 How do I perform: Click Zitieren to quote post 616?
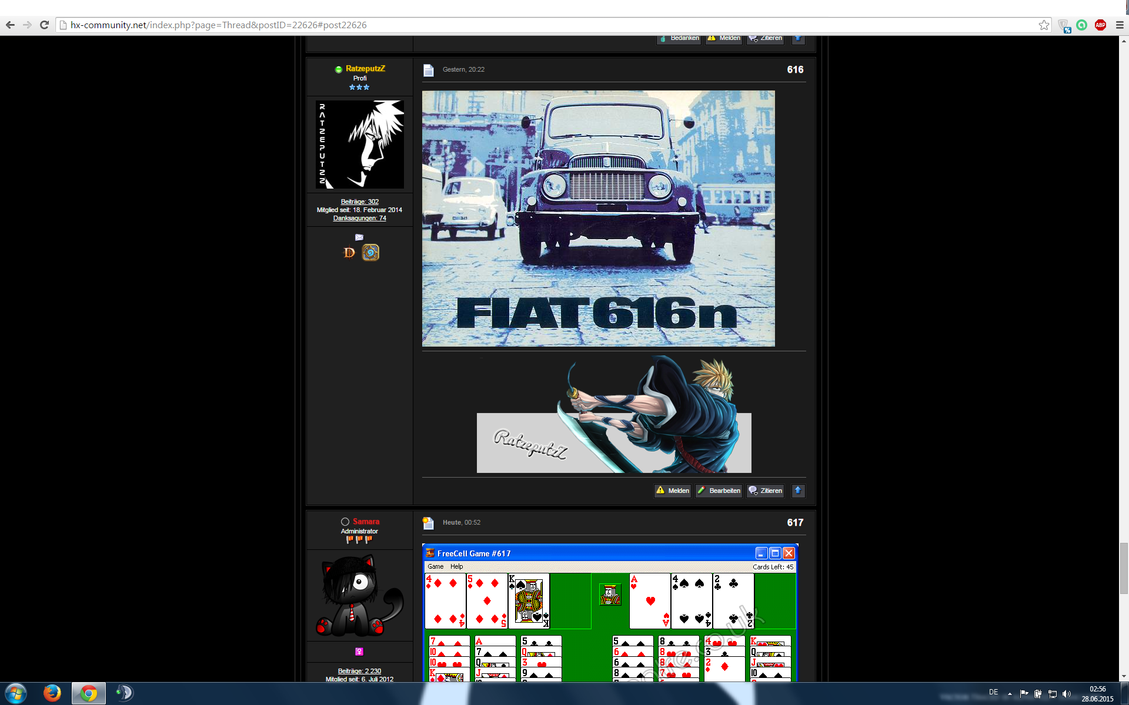pos(765,491)
